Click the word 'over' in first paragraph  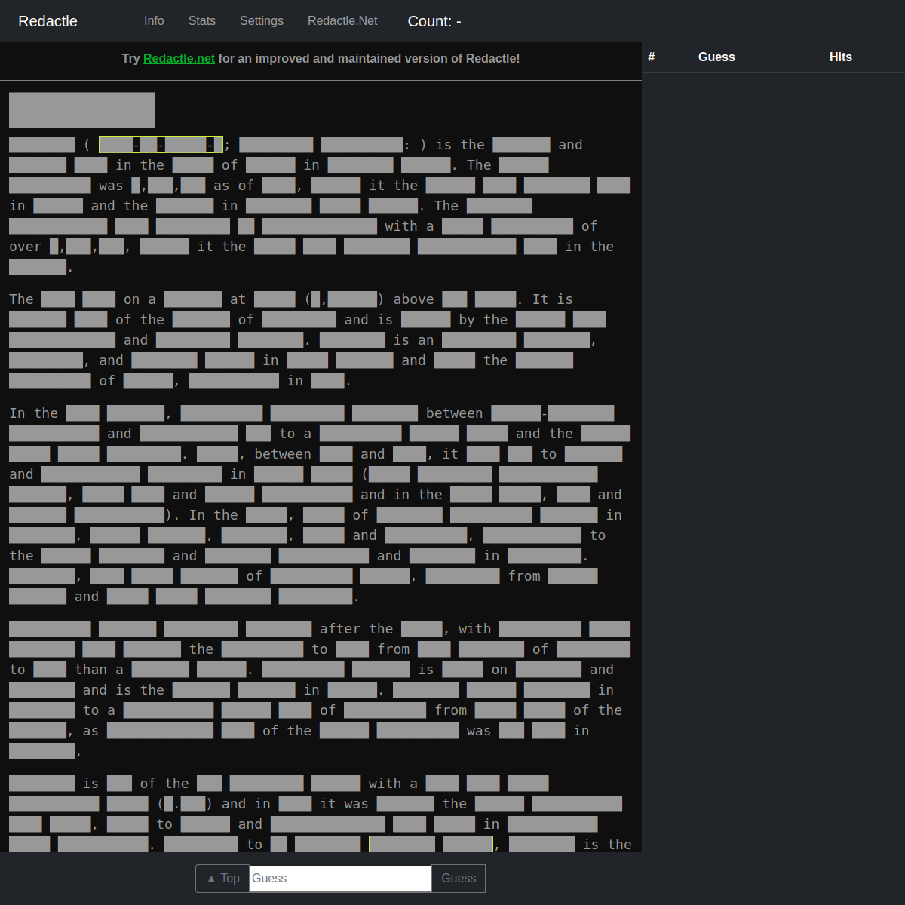pos(26,247)
